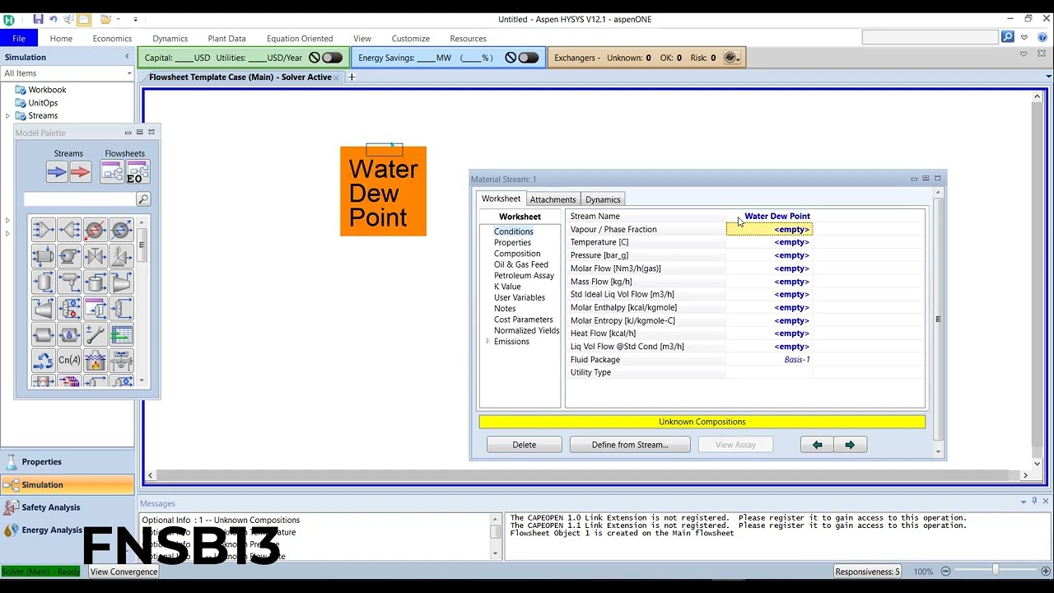Screen dimensions: 1054x593
Task: Click the ribbon search magnifier button
Action: 1008,37
